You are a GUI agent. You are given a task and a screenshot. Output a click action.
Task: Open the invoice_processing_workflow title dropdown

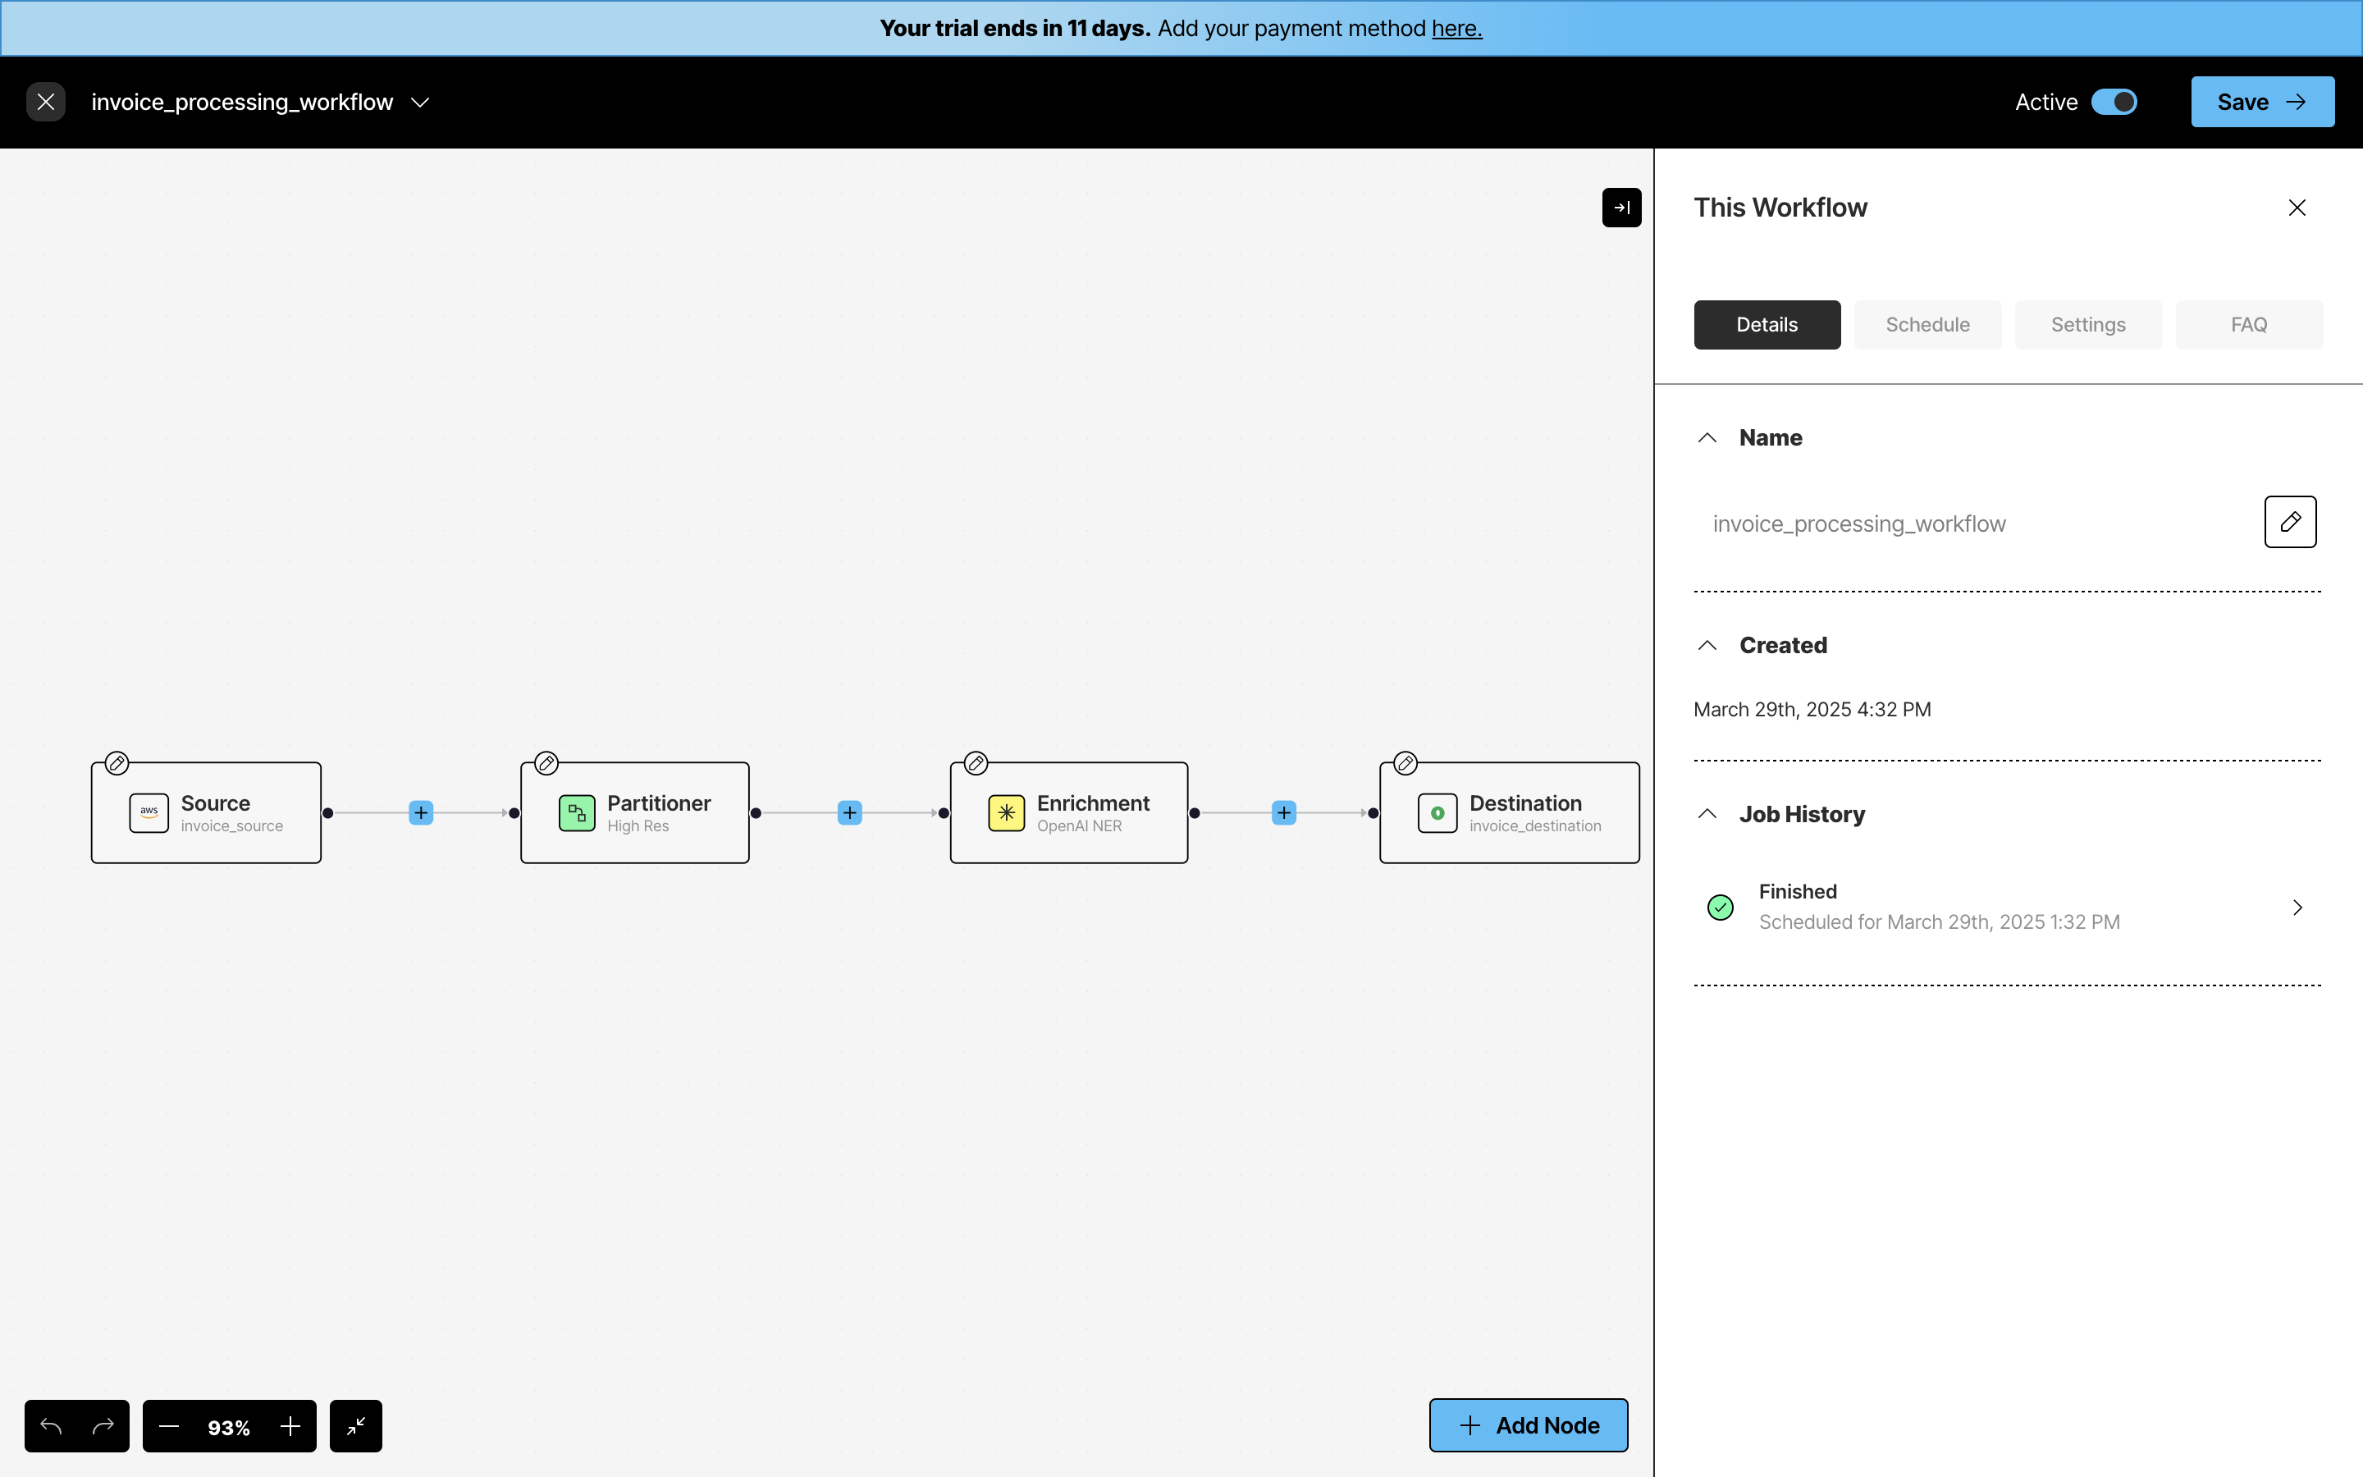coord(420,103)
